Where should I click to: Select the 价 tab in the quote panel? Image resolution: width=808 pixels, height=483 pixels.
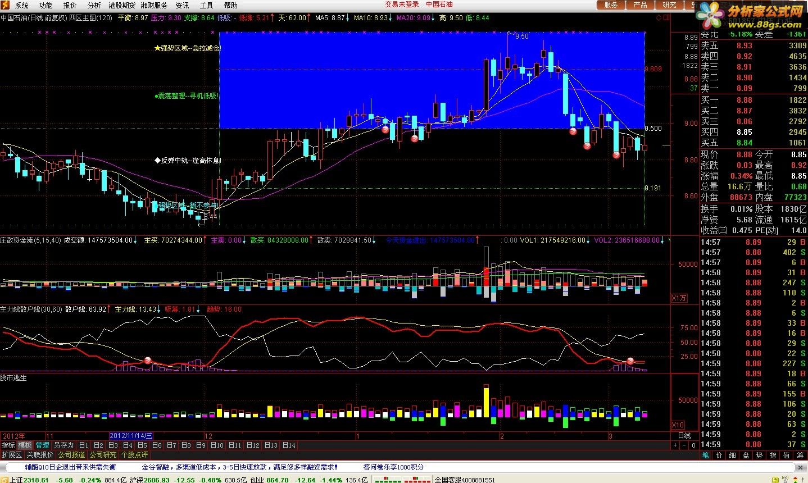click(x=719, y=455)
